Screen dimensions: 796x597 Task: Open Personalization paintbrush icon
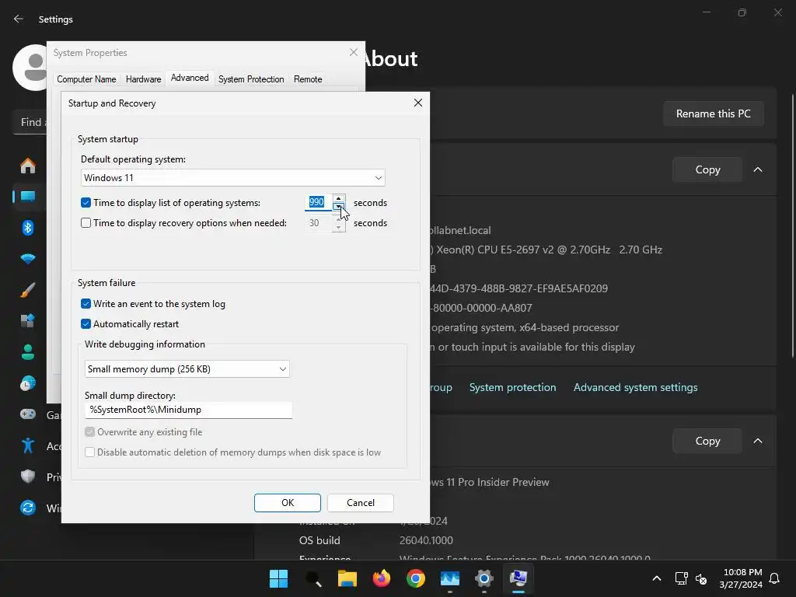pos(28,290)
